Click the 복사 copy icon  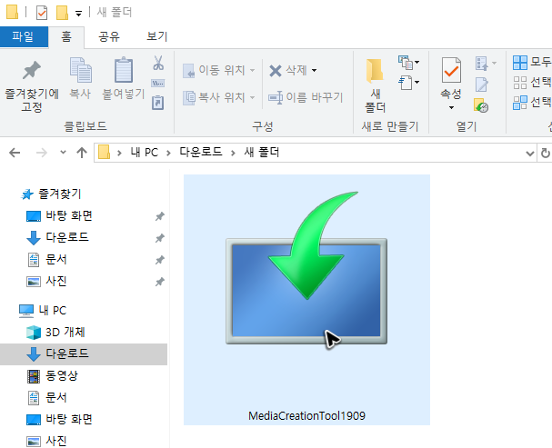81,70
